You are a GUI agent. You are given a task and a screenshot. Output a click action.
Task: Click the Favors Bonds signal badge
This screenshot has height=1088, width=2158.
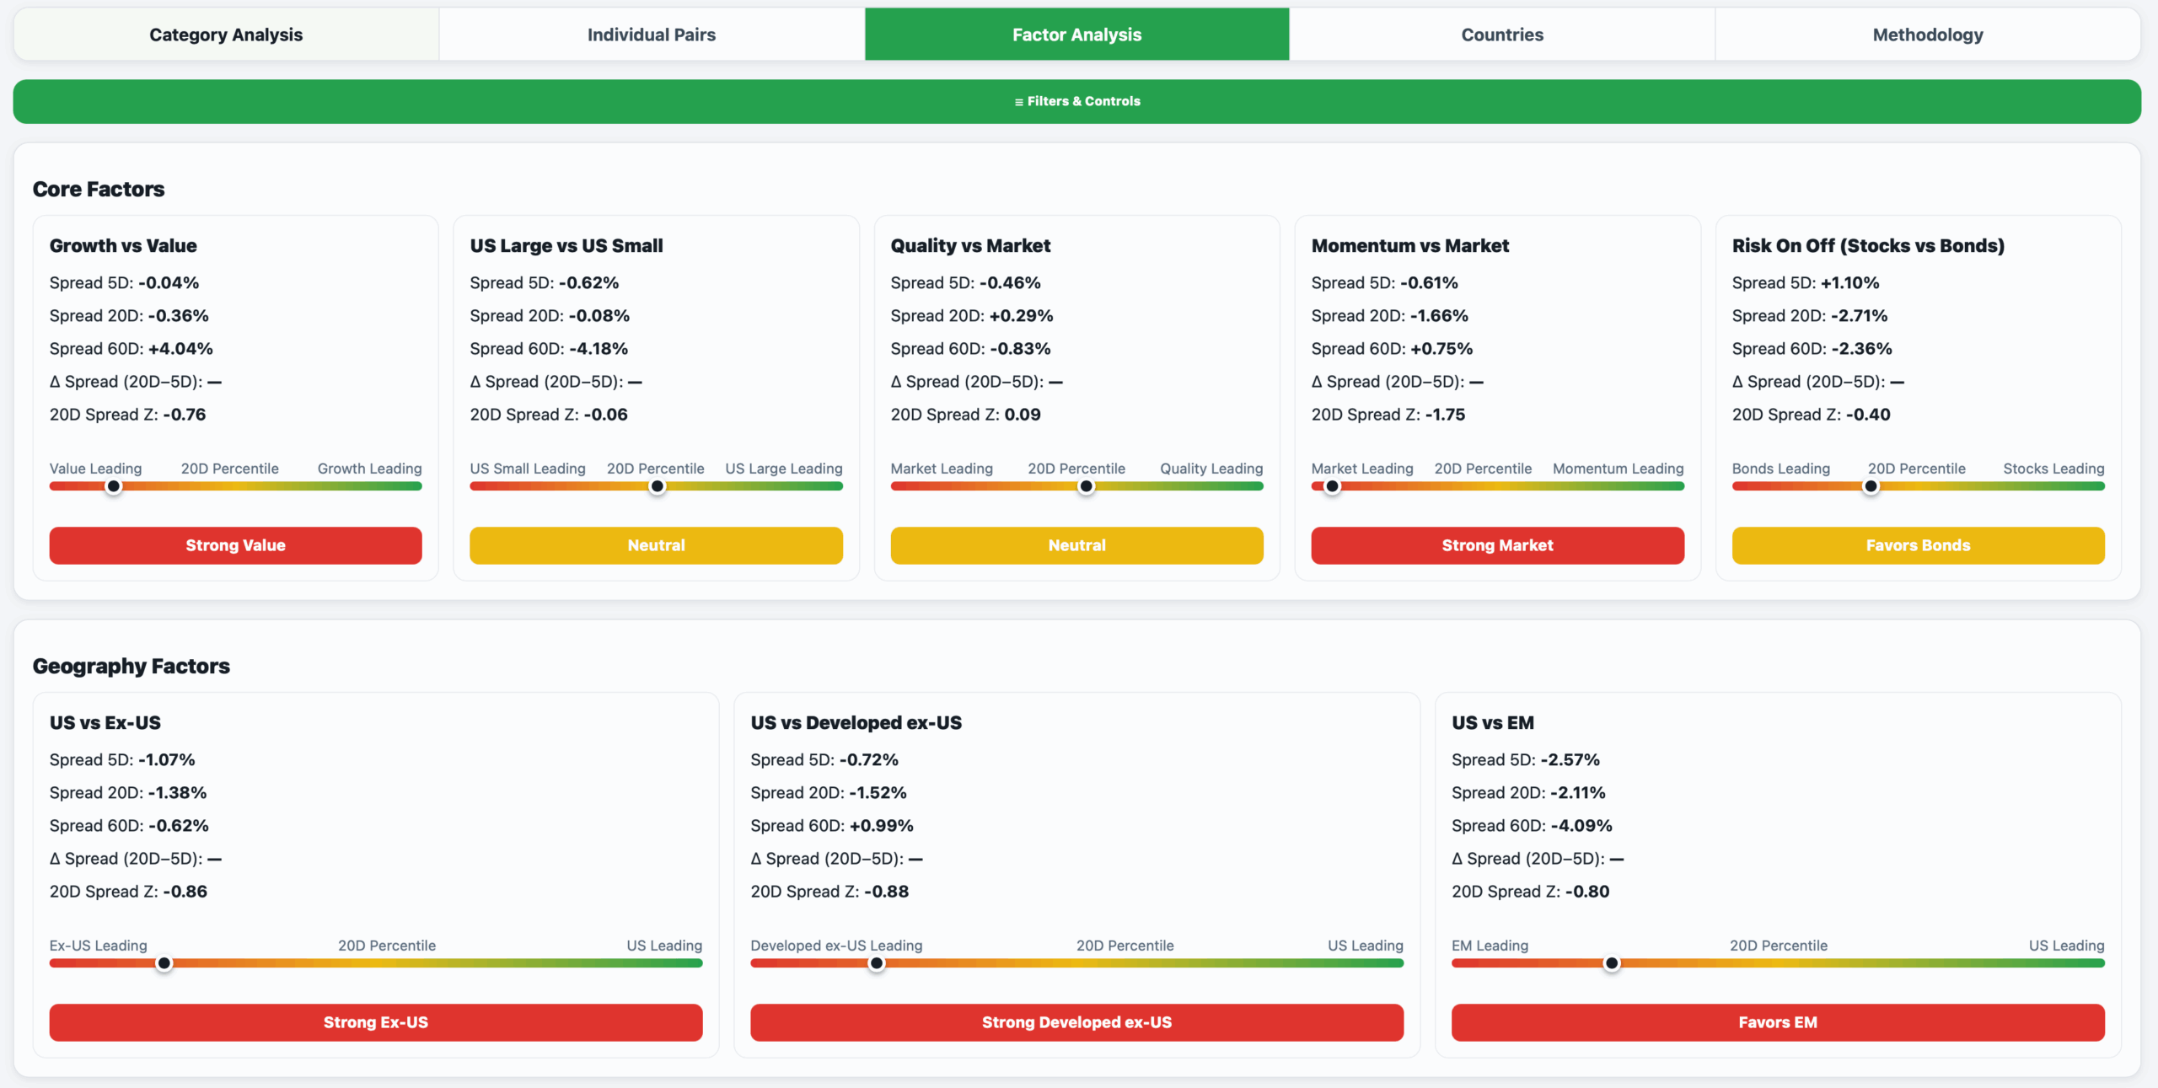pyautogui.click(x=1918, y=545)
